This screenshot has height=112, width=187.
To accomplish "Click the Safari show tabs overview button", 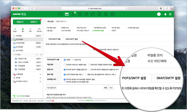I will 167,8.
